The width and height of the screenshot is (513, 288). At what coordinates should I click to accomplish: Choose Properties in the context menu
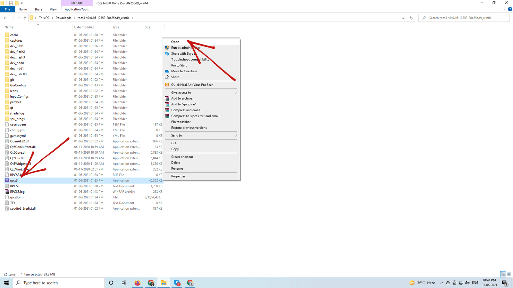tap(178, 176)
